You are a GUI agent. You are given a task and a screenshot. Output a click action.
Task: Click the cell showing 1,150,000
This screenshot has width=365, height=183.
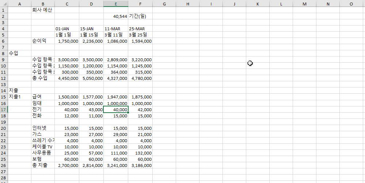click(67, 66)
